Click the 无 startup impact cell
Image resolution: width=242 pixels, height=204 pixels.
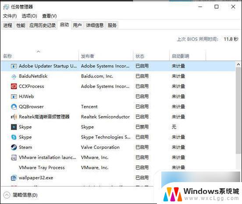coord(174,127)
